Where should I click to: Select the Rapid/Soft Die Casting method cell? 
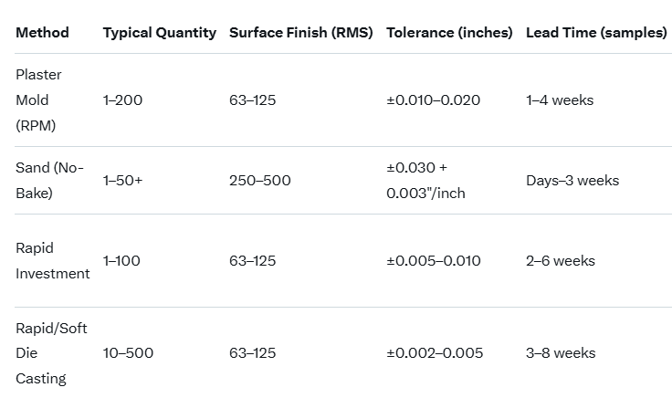(x=51, y=353)
